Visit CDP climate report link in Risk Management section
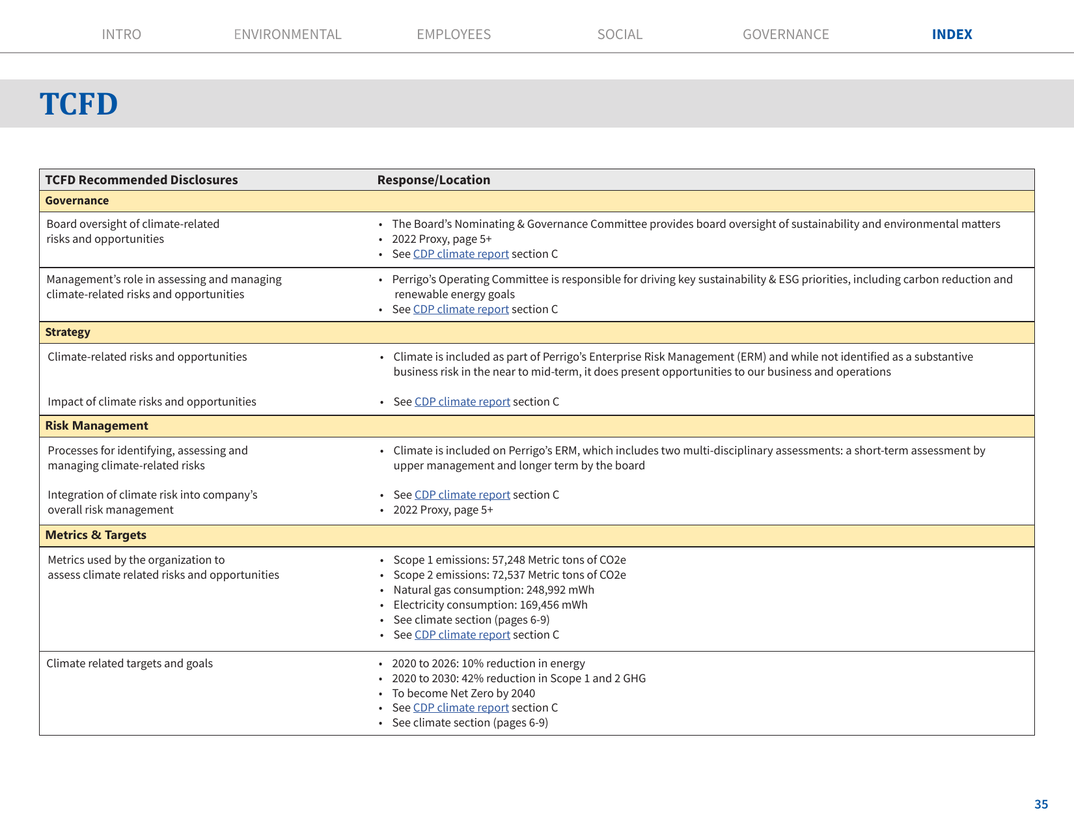Image resolution: width=1074 pixels, height=830 pixels. pos(462,495)
